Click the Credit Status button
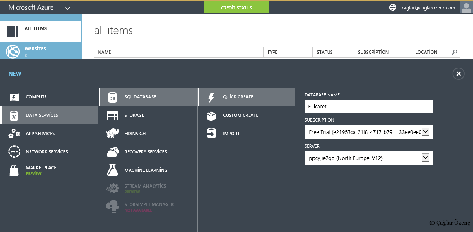 click(x=236, y=8)
